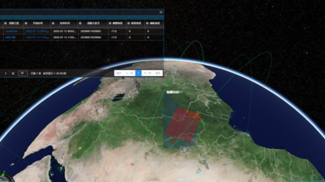Click the circle icon in the 开始时间 column header
Image resolution: width=325 pixels, height=182 pixels.
(x=26, y=23)
